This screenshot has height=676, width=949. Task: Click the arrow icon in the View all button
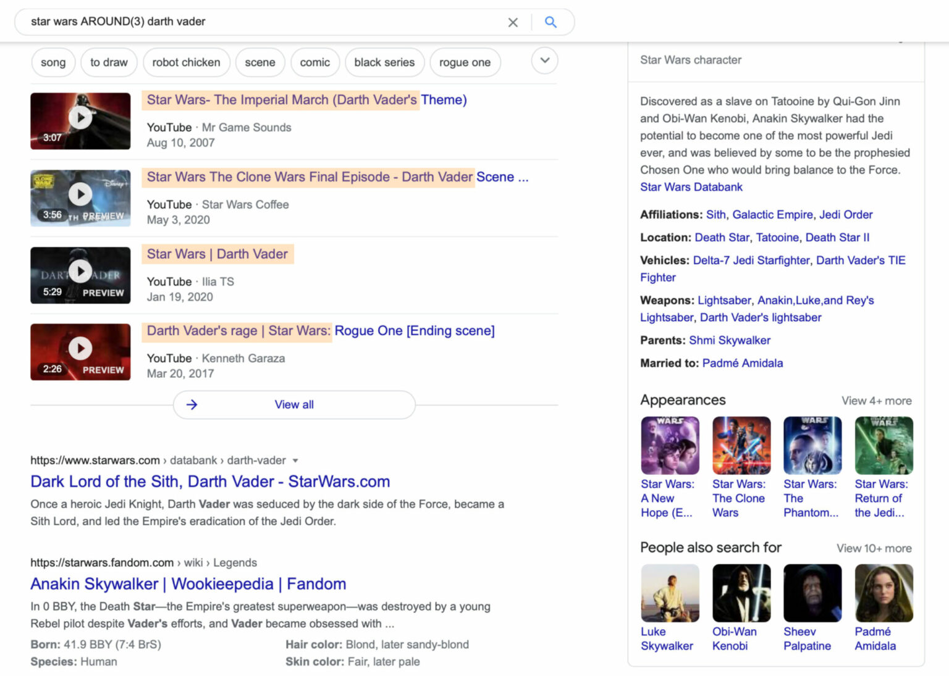click(x=192, y=404)
